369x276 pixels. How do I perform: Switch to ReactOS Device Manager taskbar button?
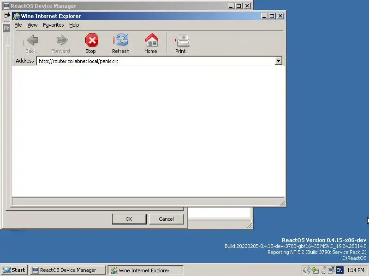point(67,270)
